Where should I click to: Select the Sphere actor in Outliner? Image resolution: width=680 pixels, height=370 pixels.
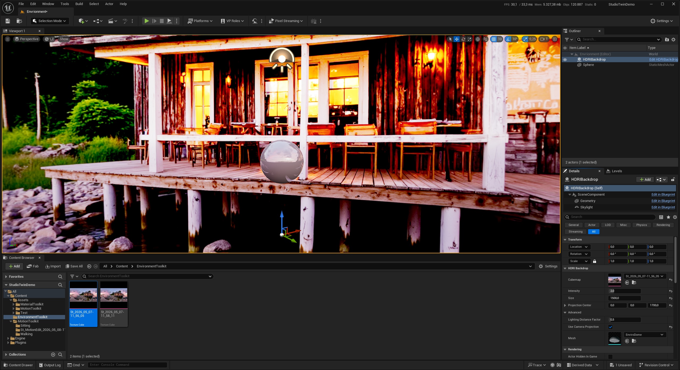coord(588,65)
